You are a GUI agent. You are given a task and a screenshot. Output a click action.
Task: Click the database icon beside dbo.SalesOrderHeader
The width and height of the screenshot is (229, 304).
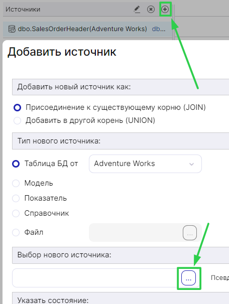(x=12, y=29)
